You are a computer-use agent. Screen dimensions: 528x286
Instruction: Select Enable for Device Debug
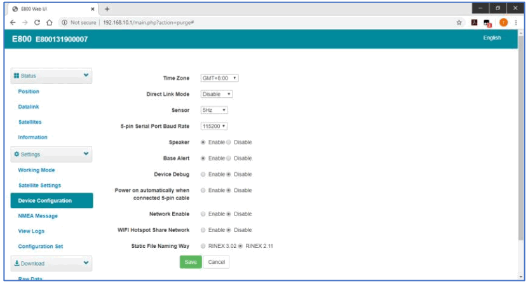(x=203, y=174)
